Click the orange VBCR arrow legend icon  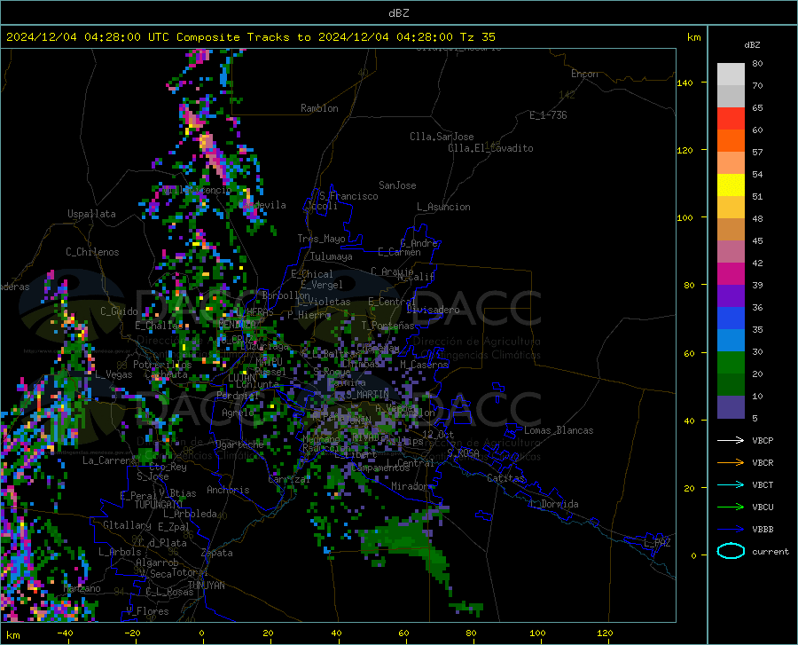point(731,462)
